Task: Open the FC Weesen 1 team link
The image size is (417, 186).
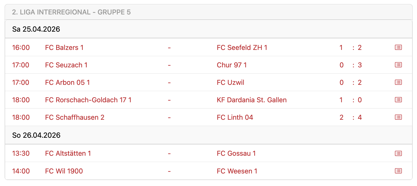Action: [x=237, y=171]
